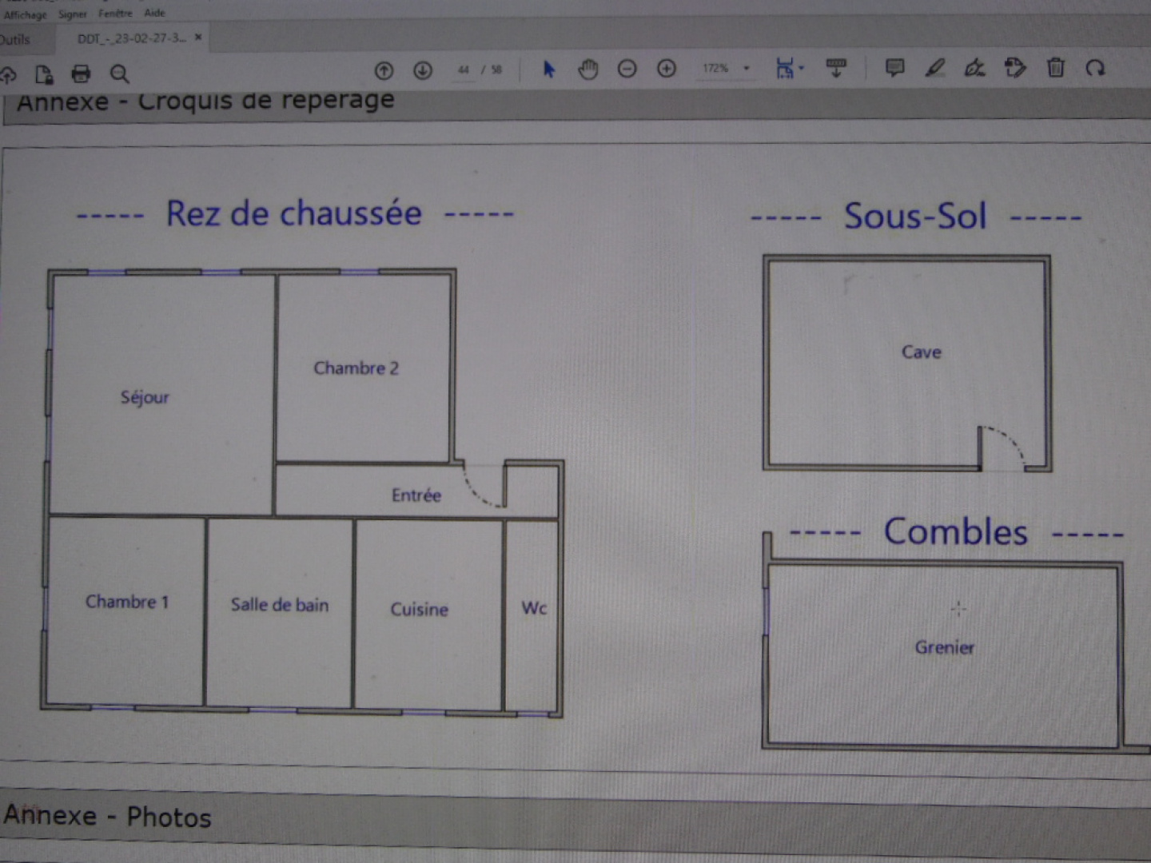The height and width of the screenshot is (863, 1151).
Task: Click the Cuisine room label
Action: (x=419, y=610)
